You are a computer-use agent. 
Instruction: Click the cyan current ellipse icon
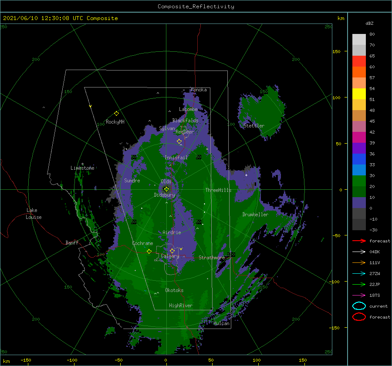coord(359,306)
